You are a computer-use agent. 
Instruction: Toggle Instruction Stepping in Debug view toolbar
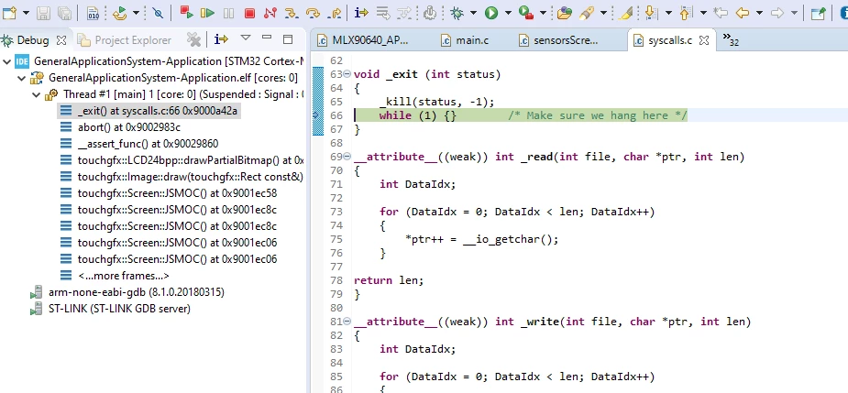[221, 38]
